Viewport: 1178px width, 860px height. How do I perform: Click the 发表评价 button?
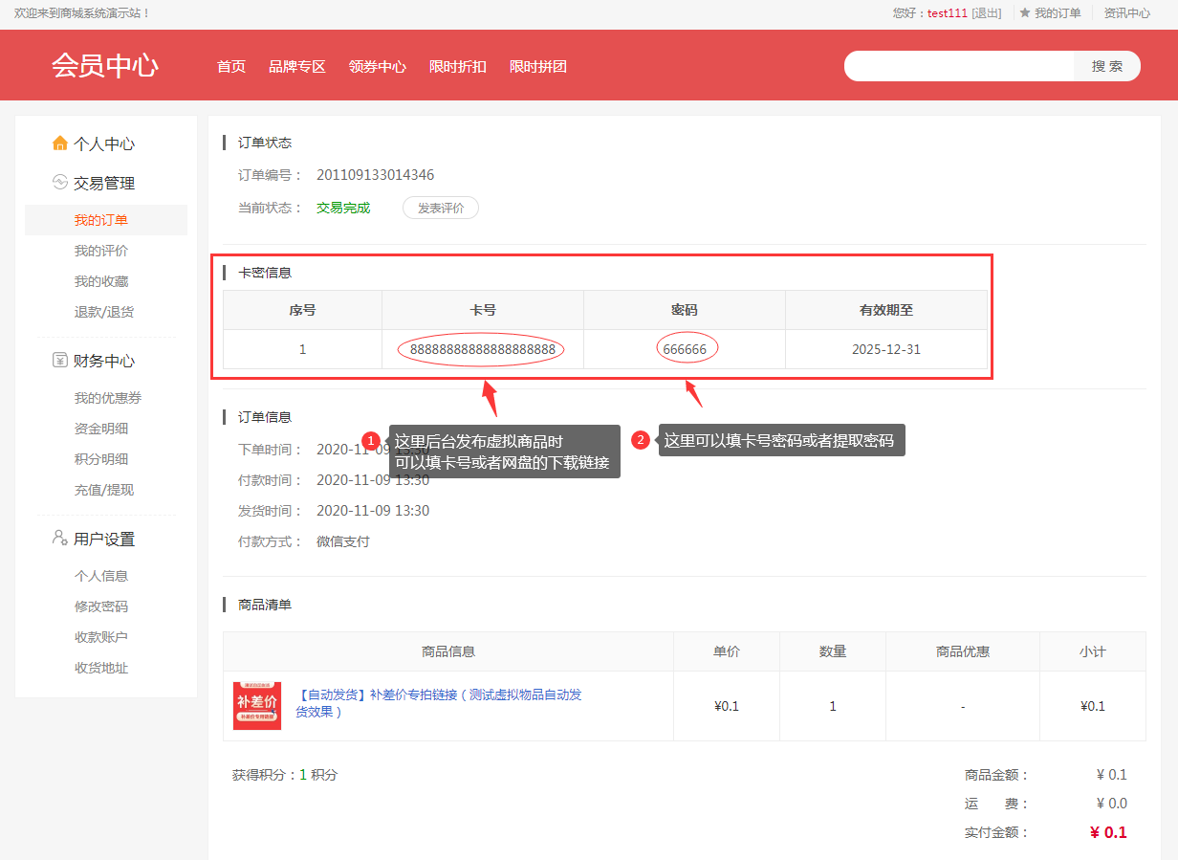pos(440,208)
